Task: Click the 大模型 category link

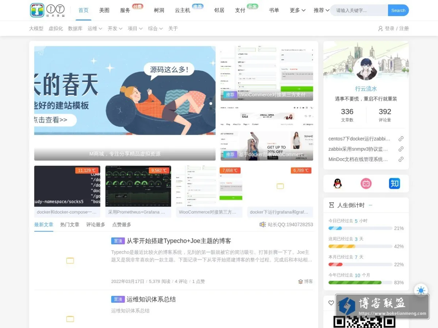Action: (x=36, y=28)
